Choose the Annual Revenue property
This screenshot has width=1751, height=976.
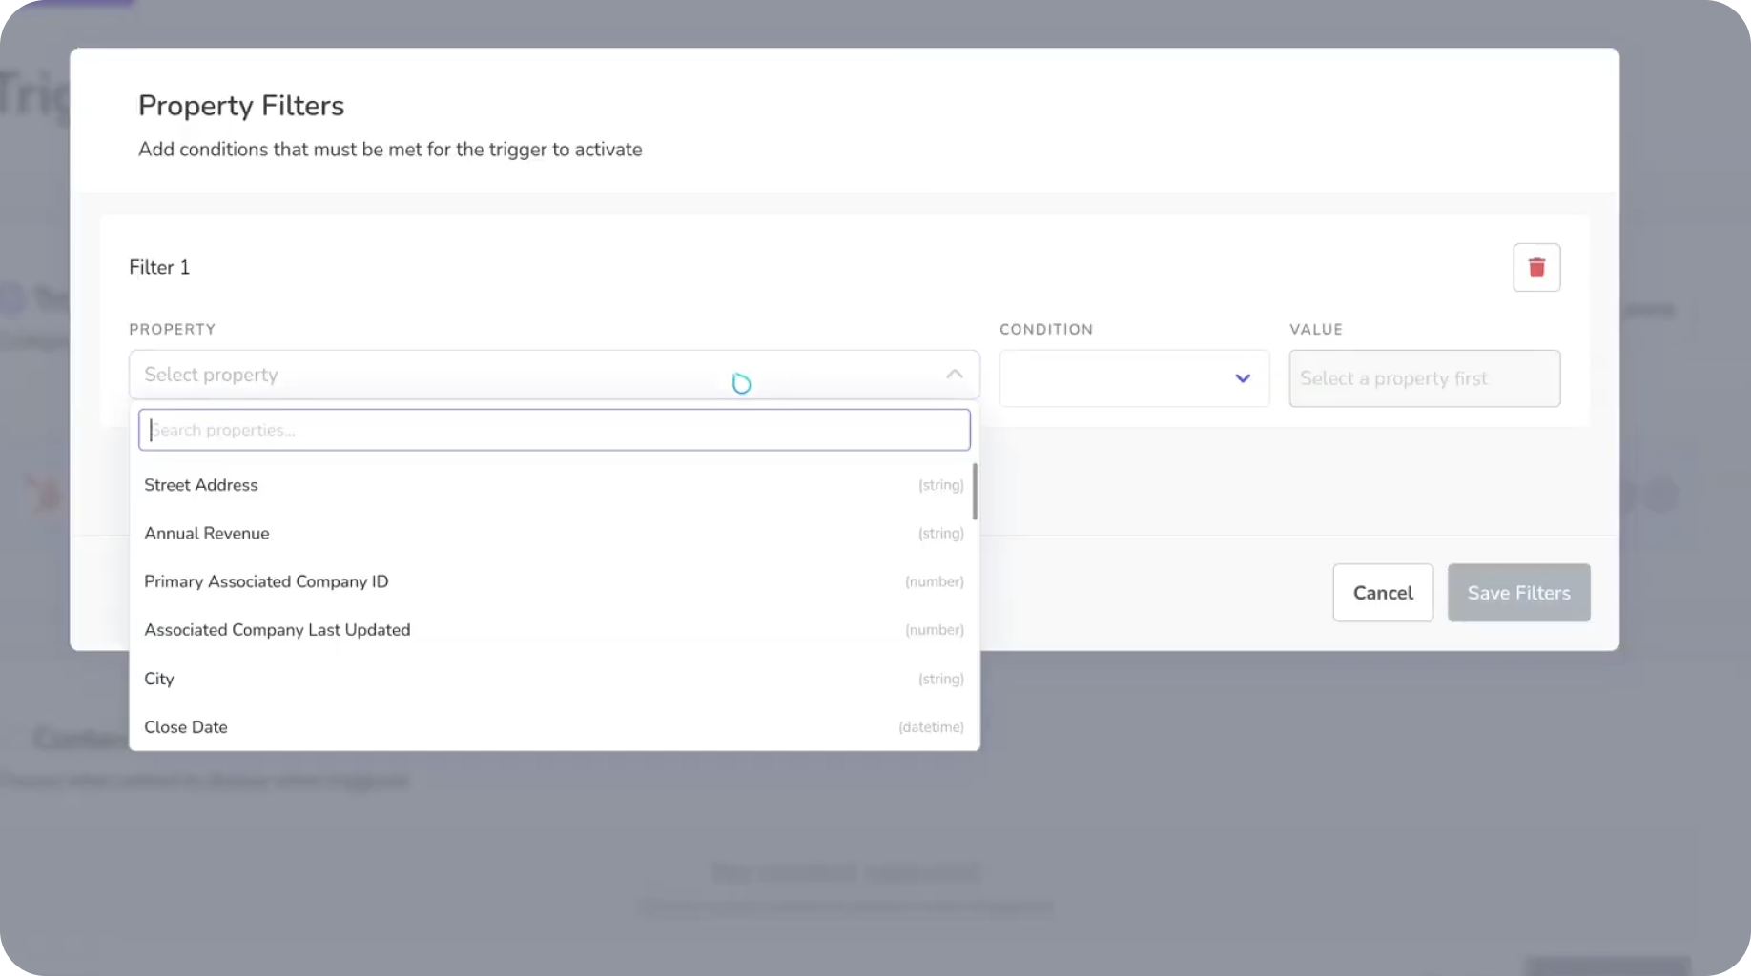pos(554,534)
